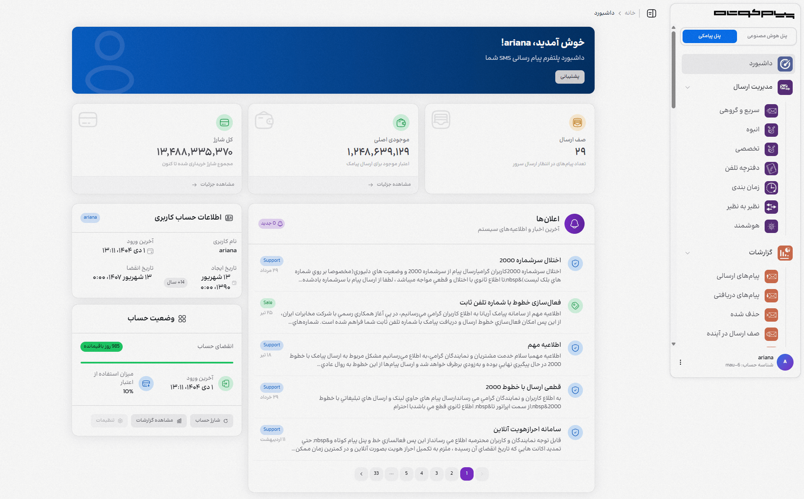Open the داشبورد sidebar icon
Screen dimensions: 804x499
786,64
